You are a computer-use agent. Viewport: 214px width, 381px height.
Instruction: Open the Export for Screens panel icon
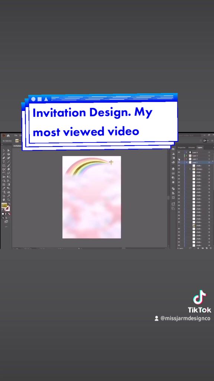(173, 204)
